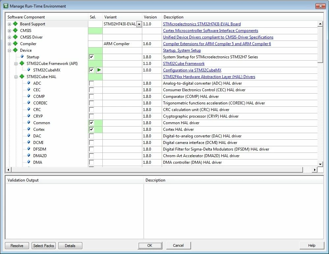Click the horizontal scrollbar right arrow

click(315, 170)
